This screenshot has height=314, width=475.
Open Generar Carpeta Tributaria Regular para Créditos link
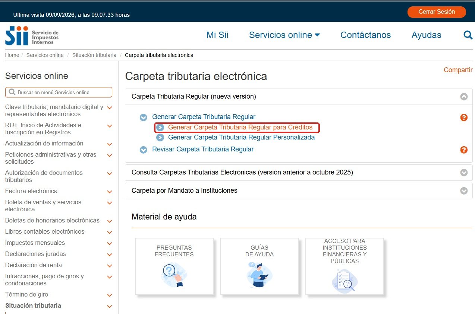[x=240, y=127]
